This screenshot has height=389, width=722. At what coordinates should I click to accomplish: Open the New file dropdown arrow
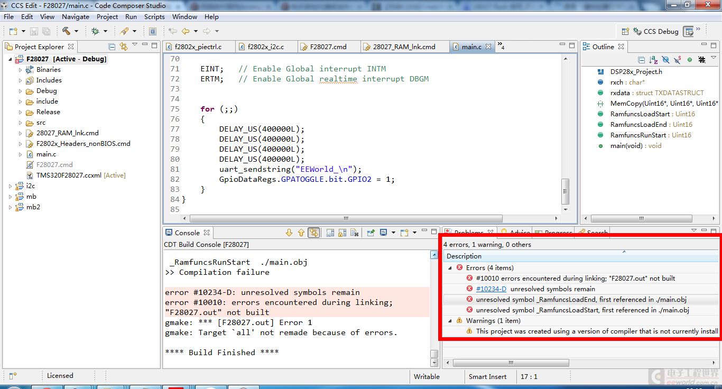(x=22, y=32)
